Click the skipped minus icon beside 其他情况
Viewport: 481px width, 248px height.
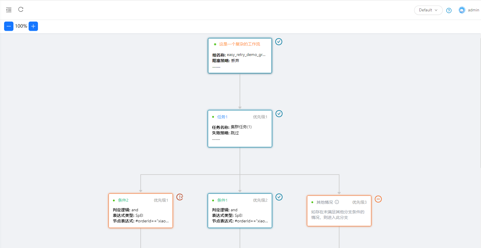click(378, 199)
